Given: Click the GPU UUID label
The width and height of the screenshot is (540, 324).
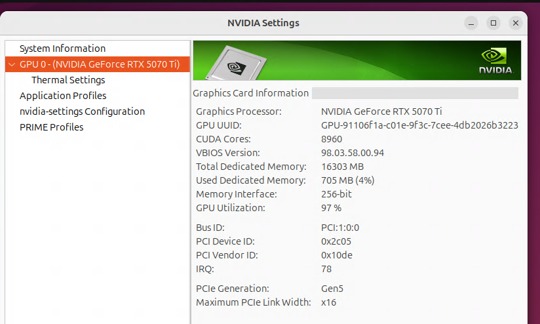Looking at the screenshot, I should pos(219,125).
